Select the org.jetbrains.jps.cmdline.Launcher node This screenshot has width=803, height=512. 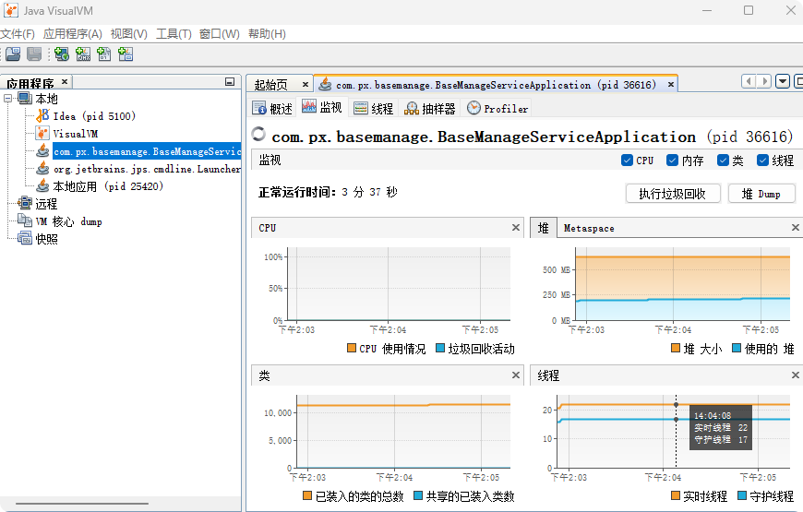[x=147, y=169]
